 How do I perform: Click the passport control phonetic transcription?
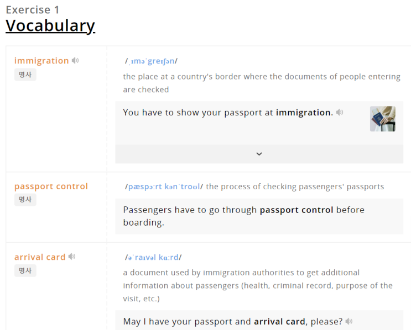164,187
